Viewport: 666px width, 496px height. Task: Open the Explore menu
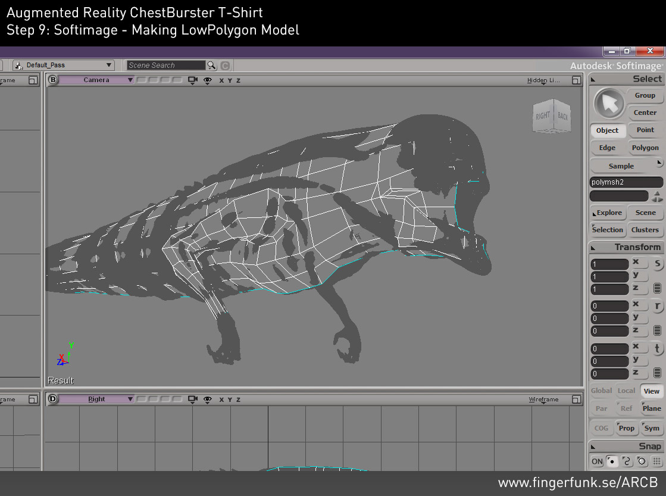[608, 213]
